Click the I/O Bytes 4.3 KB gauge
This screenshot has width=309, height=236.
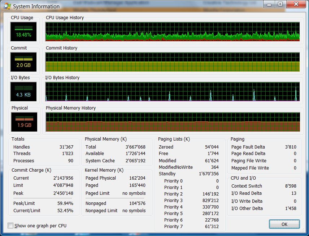tap(23, 92)
